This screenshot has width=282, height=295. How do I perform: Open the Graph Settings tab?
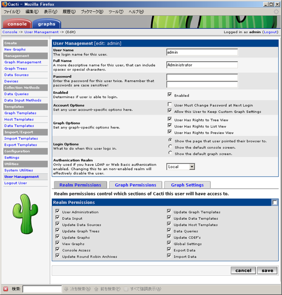click(187, 185)
